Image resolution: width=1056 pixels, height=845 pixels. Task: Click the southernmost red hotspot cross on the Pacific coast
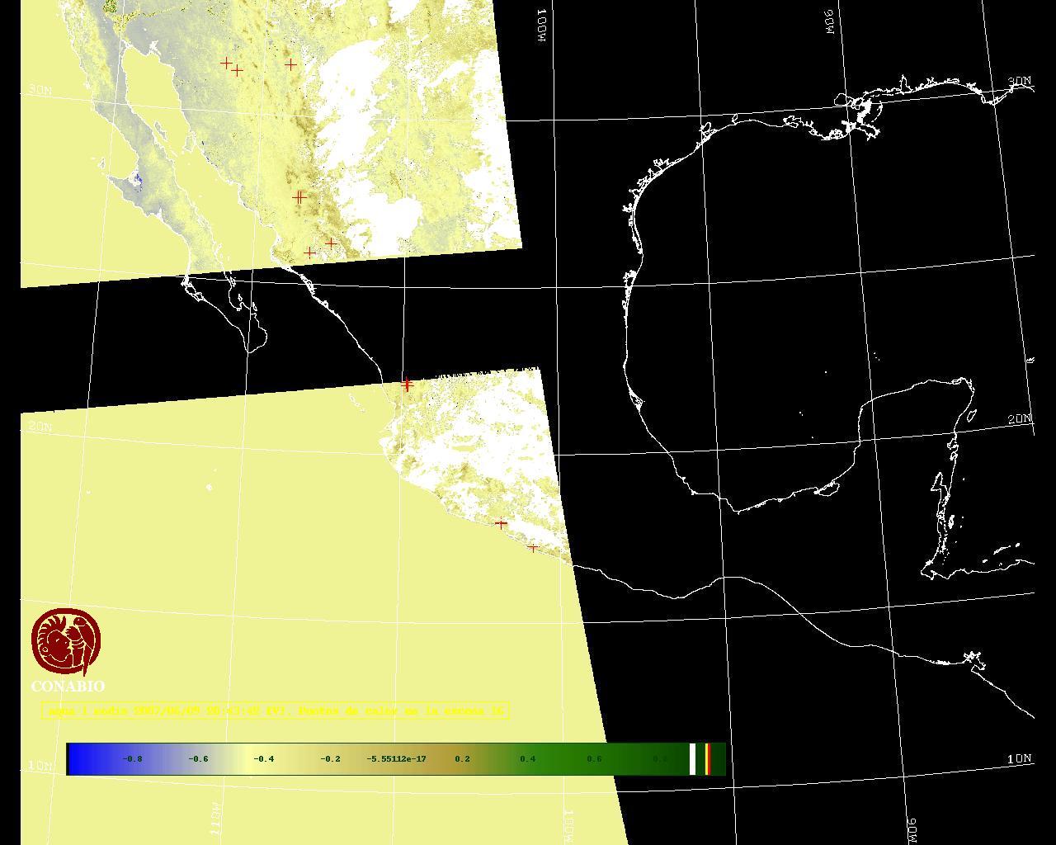pyautogui.click(x=532, y=547)
